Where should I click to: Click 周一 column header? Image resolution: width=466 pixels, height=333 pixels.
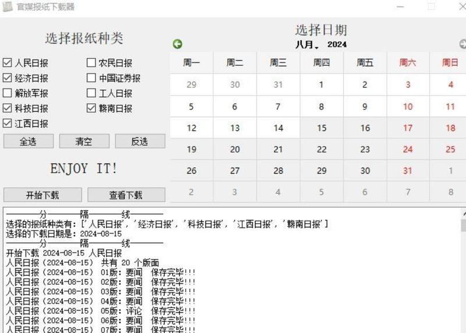point(192,62)
